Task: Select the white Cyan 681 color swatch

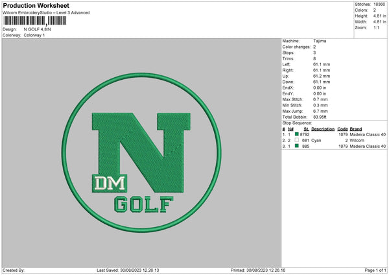Action: point(297,140)
